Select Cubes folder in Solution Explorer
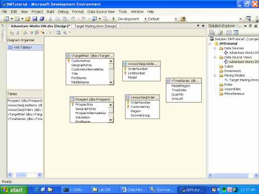259x194 pixels. (x=229, y=67)
